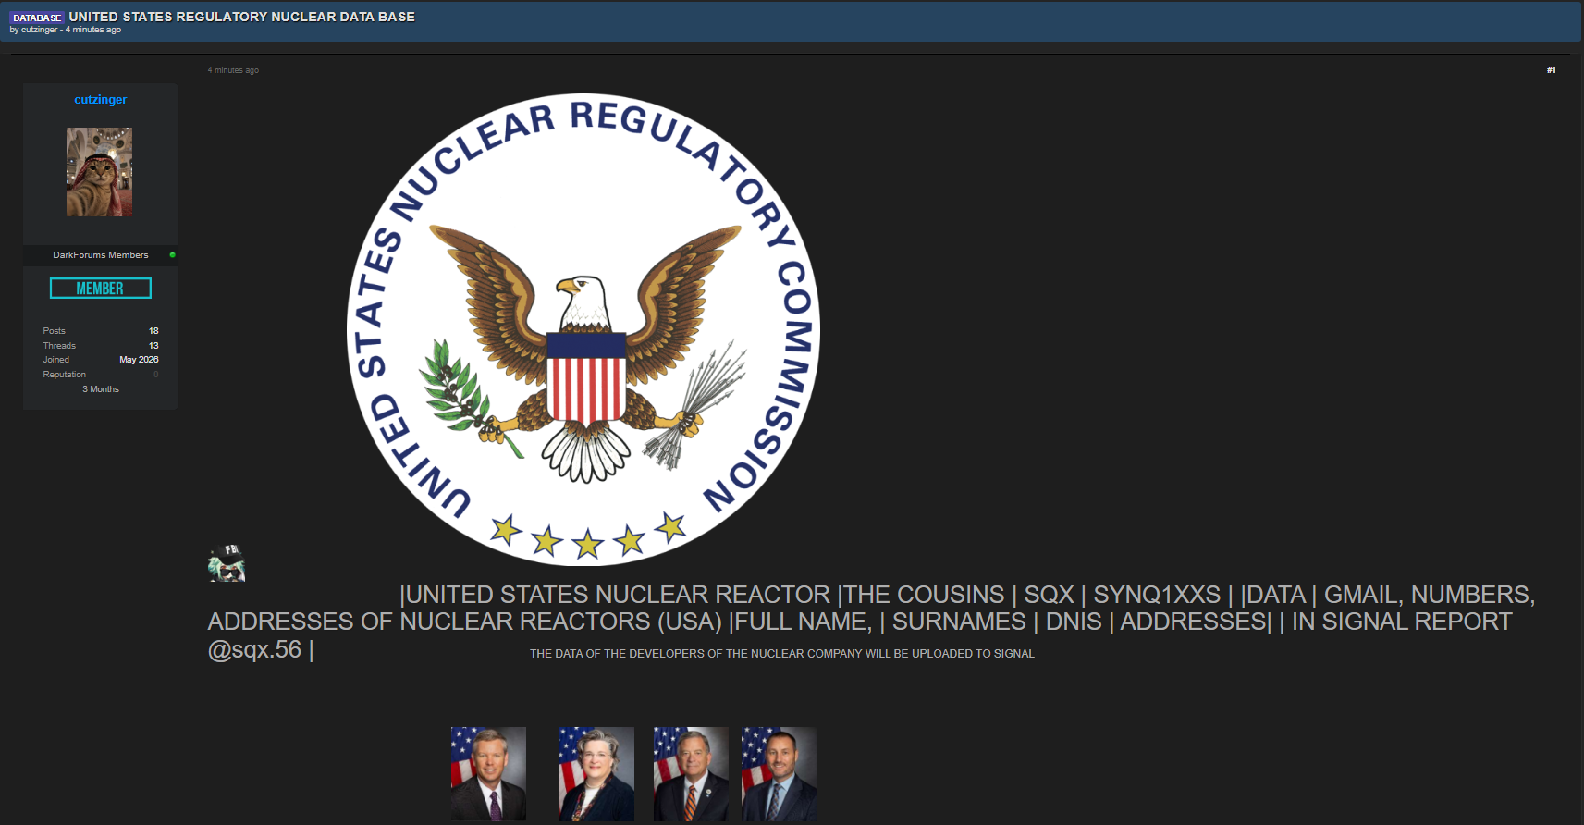Click the MEMBER rank badge
The width and height of the screenshot is (1584, 825).
[101, 289]
